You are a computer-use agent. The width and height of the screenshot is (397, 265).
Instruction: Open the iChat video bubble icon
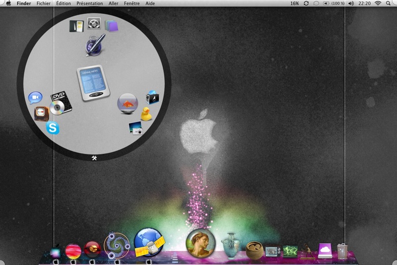coord(35,98)
